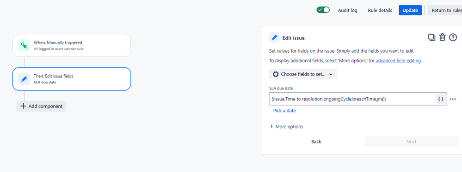462x172 pixels.
Task: Add component below the action
Action: (41, 106)
